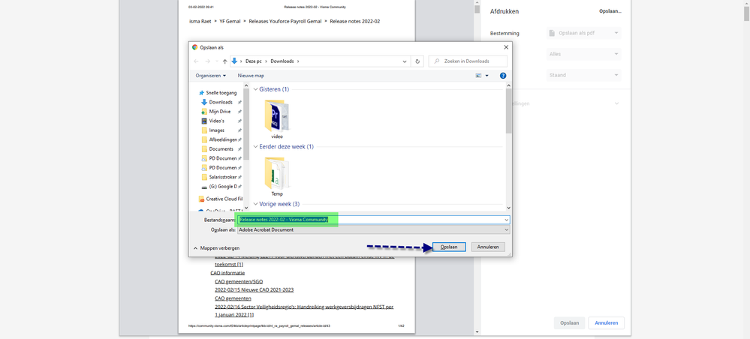Screen dimensions: 750x339
Task: Open '2022-02/15 Nieuwe CAO 2021-2023' link
Action: coord(254,289)
